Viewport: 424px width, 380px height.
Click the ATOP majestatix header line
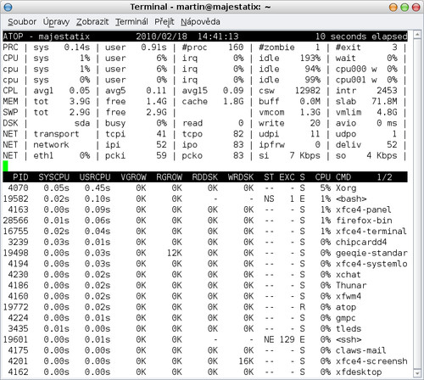(x=205, y=36)
